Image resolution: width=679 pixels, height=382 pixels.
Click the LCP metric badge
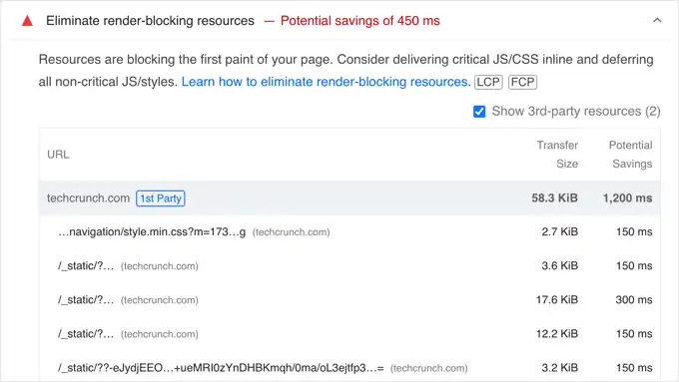pos(488,82)
